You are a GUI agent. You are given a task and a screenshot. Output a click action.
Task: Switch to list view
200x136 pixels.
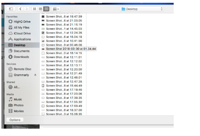40,9
